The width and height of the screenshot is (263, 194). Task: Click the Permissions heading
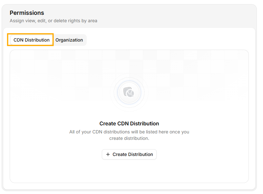tap(27, 13)
